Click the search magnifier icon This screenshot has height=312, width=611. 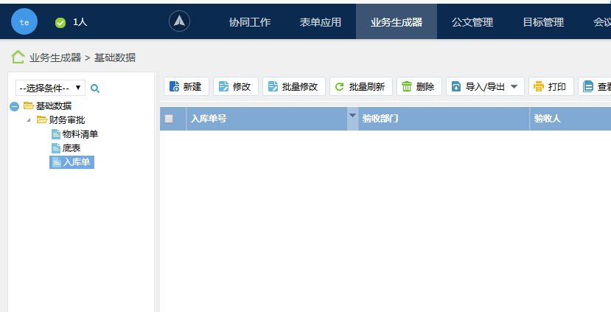click(94, 89)
